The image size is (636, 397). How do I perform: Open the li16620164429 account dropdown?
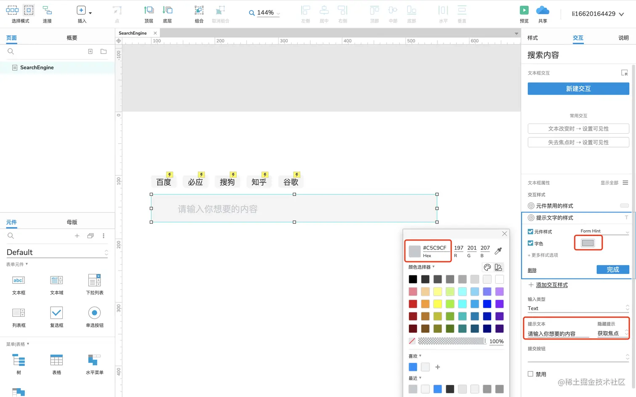pyautogui.click(x=597, y=14)
